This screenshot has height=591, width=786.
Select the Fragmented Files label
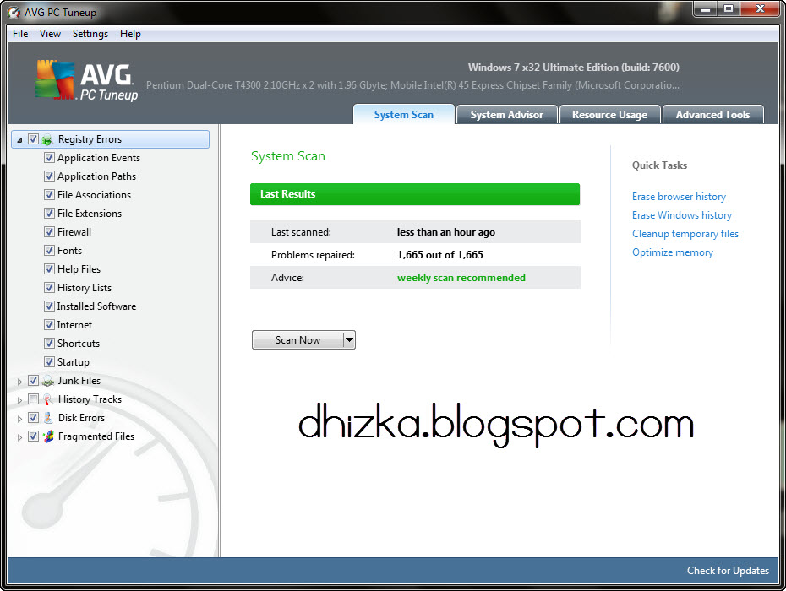(96, 436)
